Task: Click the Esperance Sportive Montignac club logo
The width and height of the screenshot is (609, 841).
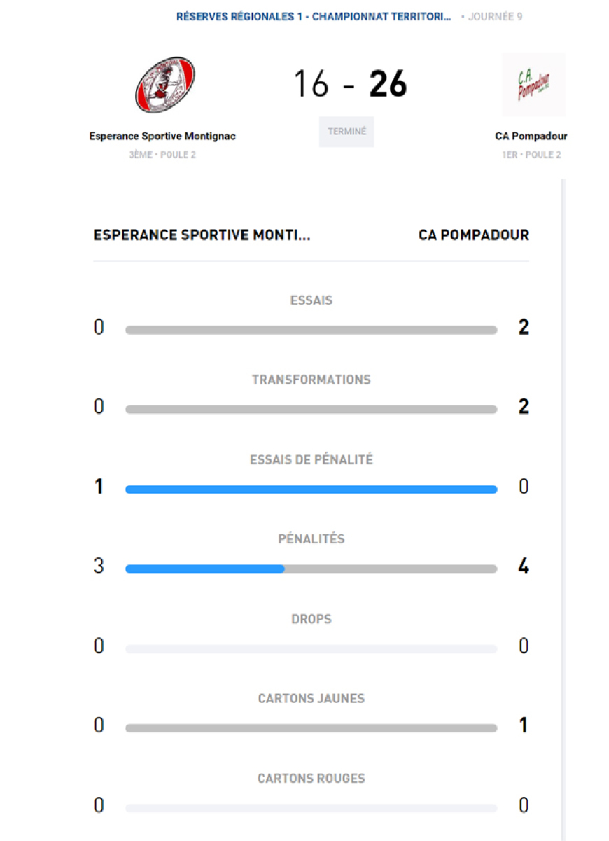Action: tap(164, 85)
